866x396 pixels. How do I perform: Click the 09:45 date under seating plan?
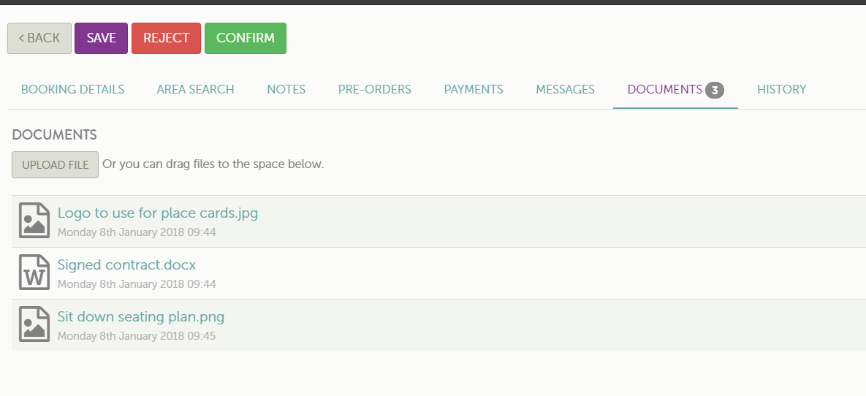[137, 336]
